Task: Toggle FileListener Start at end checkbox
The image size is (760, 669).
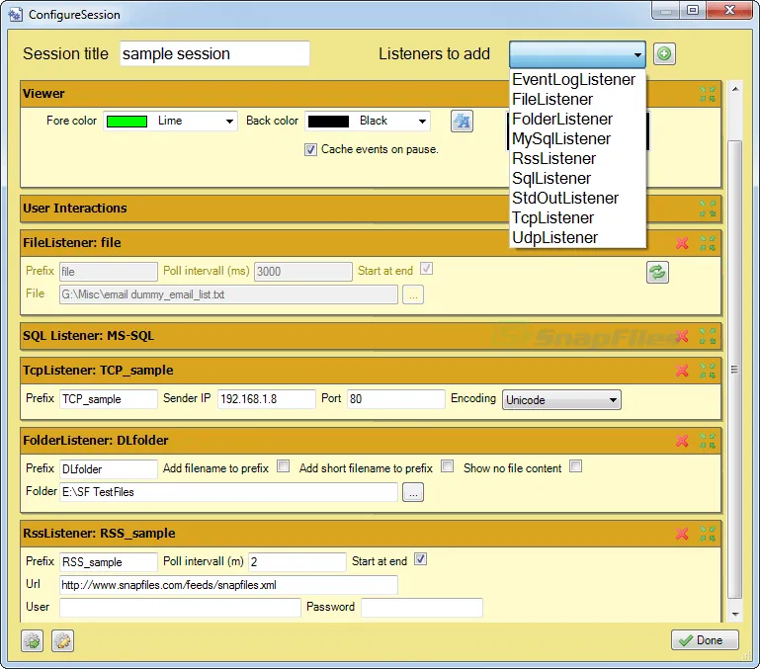Action: pos(427,269)
